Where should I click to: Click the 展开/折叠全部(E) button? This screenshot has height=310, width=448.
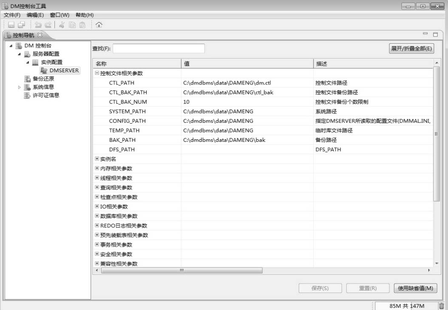point(411,48)
